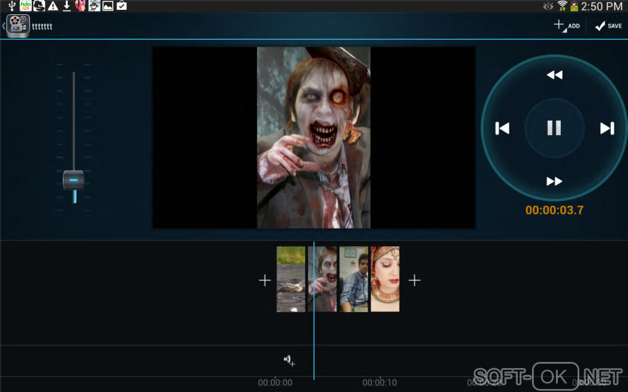The image size is (628, 392).
Task: Open the picture notification icon
Action: tap(108, 6)
